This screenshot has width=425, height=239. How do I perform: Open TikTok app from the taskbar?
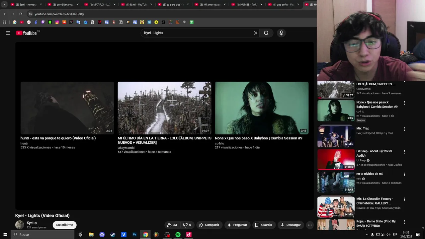(189, 235)
